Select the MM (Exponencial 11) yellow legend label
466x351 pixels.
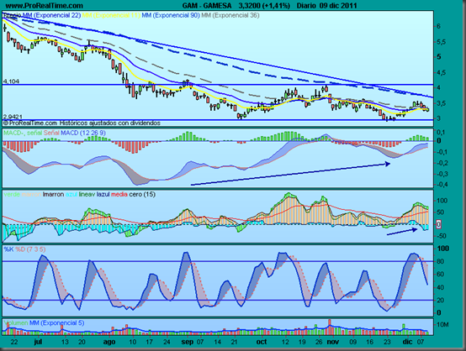111,15
